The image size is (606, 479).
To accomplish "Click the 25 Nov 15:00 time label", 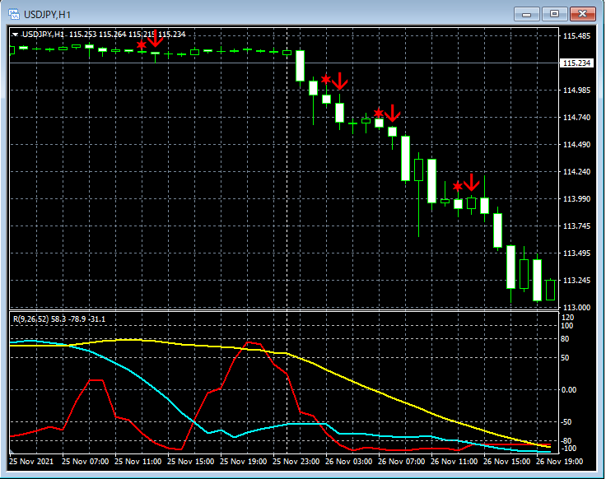I will tap(190, 461).
